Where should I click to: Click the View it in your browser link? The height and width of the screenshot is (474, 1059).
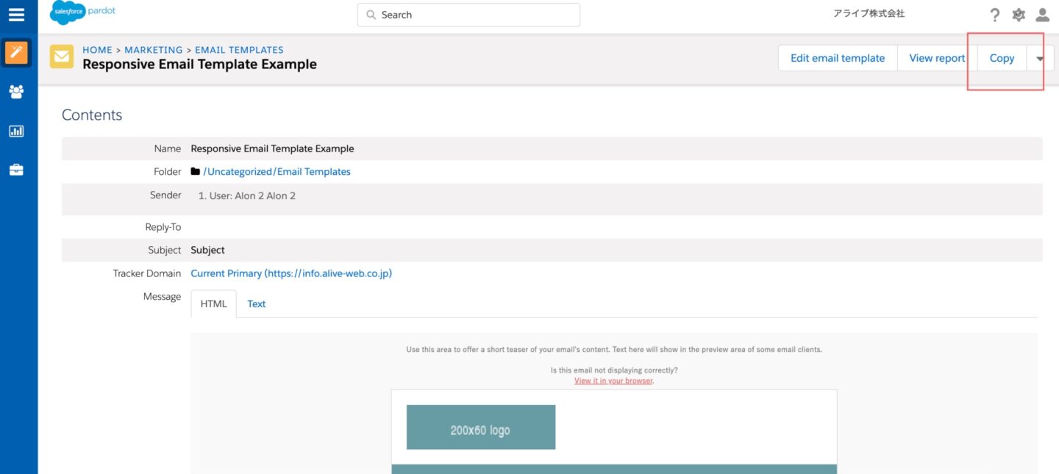click(613, 381)
